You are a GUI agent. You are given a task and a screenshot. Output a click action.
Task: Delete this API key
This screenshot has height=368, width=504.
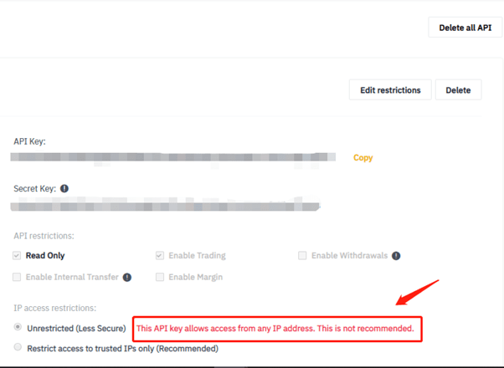tap(458, 90)
